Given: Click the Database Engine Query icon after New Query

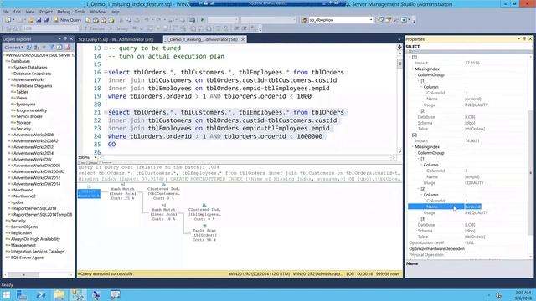Looking at the screenshot, I should [88, 20].
